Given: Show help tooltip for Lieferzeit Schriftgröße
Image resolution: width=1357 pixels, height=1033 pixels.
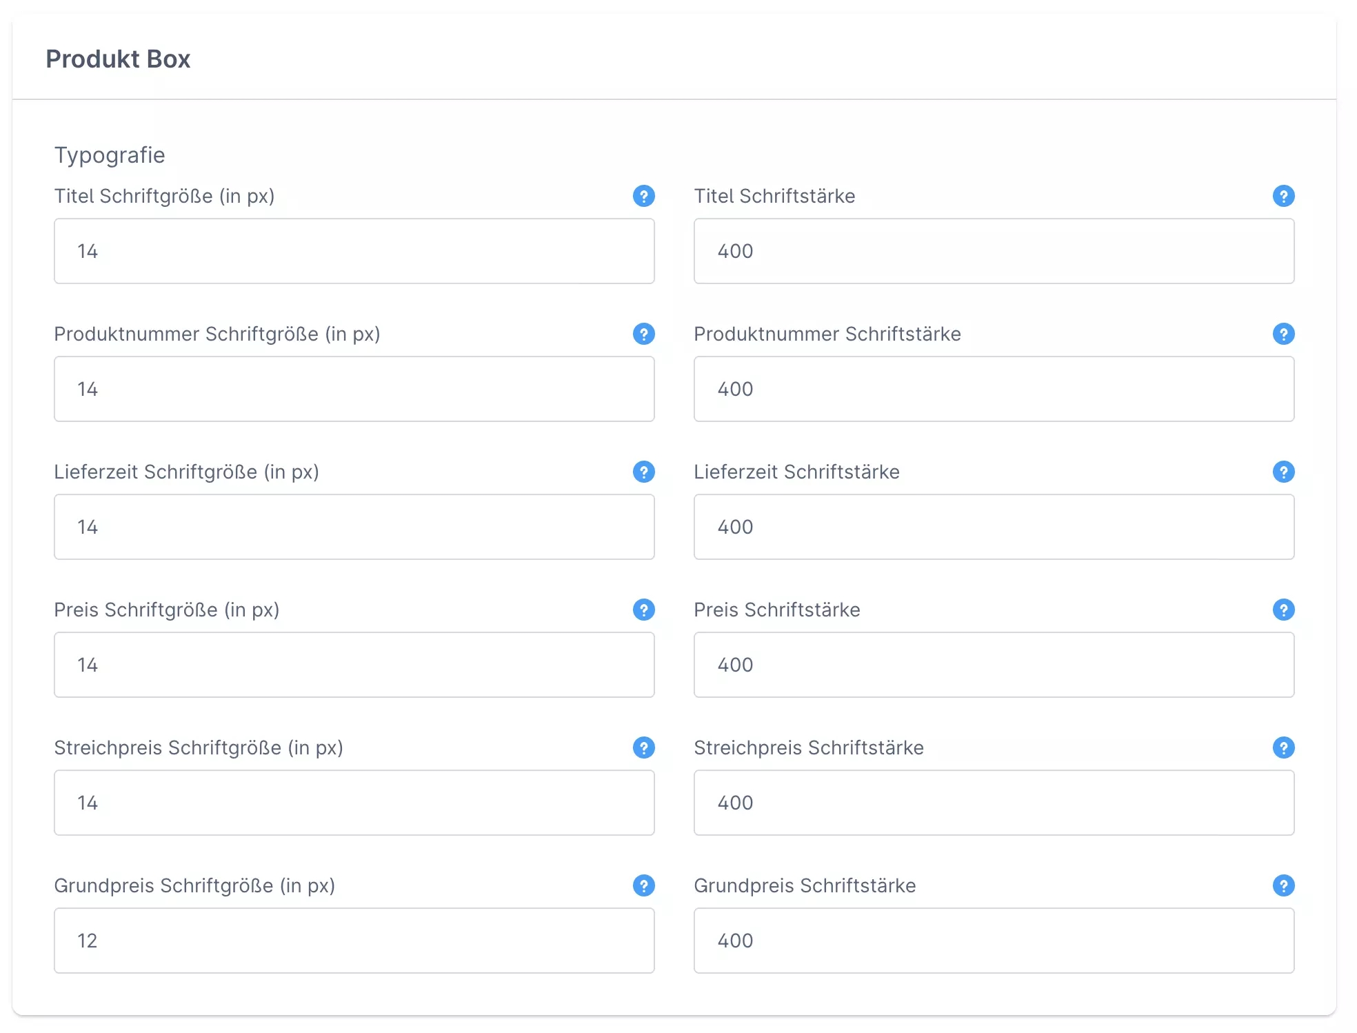Looking at the screenshot, I should coord(643,472).
